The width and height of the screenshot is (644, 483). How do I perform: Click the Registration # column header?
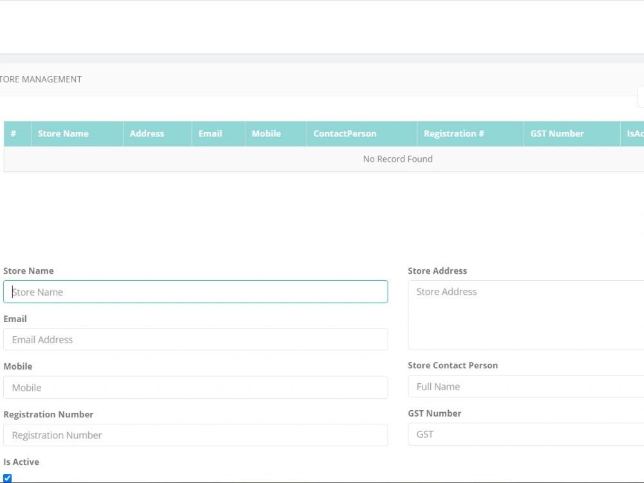[x=454, y=133]
